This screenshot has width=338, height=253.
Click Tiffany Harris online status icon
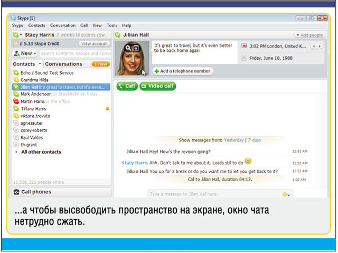(x=16, y=109)
